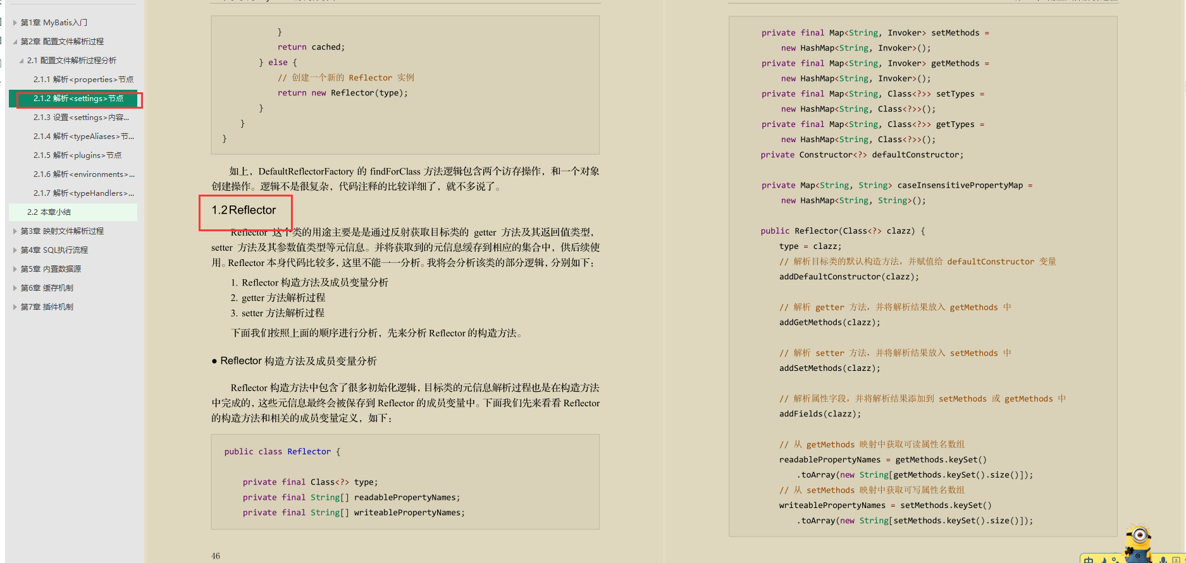Click code line addGetMethods(clazz);

pos(829,322)
